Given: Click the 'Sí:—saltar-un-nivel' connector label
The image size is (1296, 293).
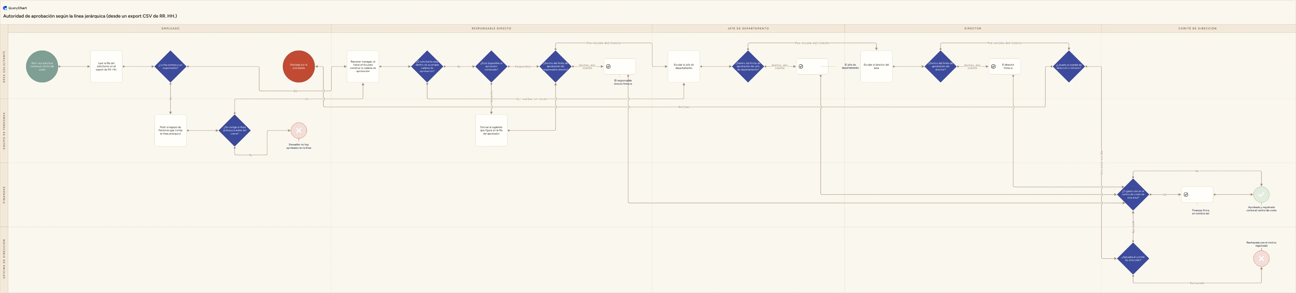Looking at the screenshot, I should tap(531, 99).
